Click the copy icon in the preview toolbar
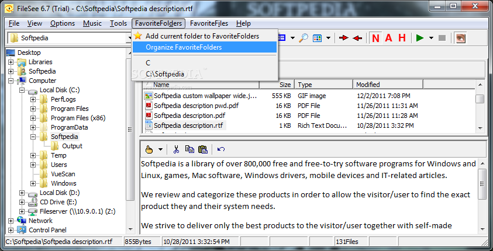Image resolution: width=493 pixels, height=251 pixels. point(189,149)
